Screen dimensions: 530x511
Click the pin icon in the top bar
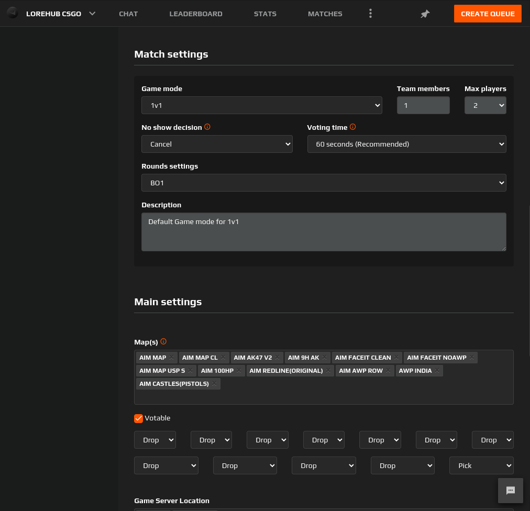[x=425, y=14]
